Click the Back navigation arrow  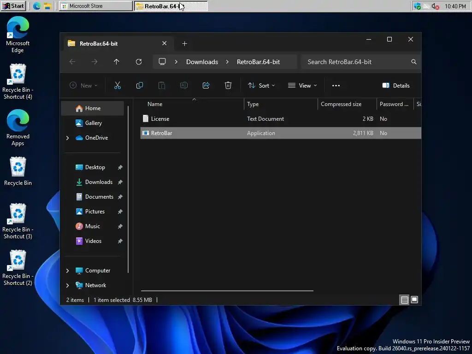[x=72, y=62]
